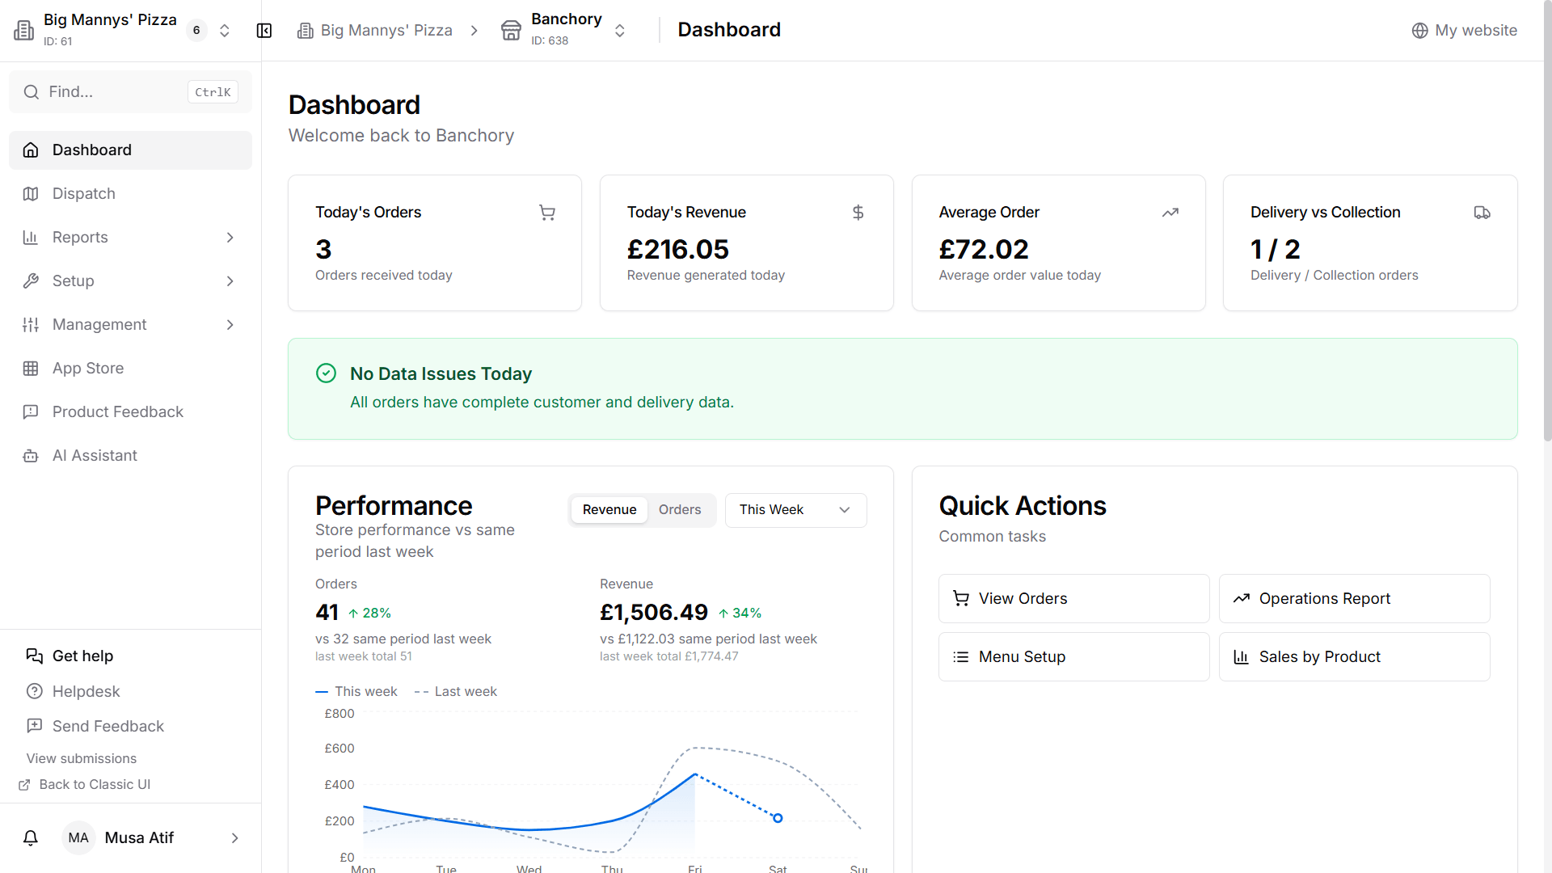This screenshot has height=873, width=1552.
Task: Click the Dispatch map icon
Action: (x=31, y=194)
